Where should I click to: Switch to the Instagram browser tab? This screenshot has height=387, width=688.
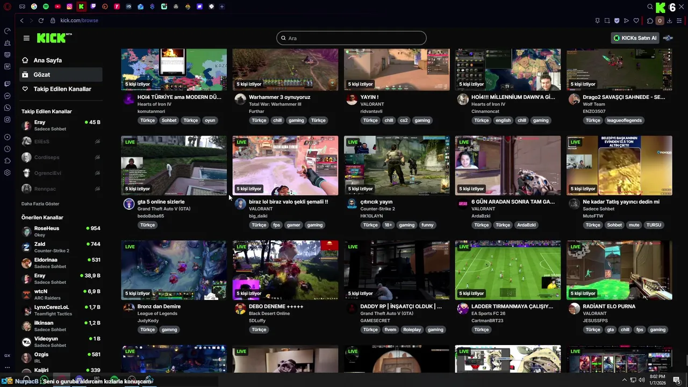[69, 6]
